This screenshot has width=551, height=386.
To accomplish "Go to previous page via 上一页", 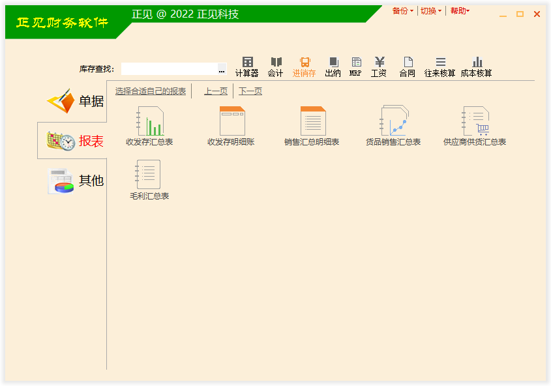I will 216,91.
